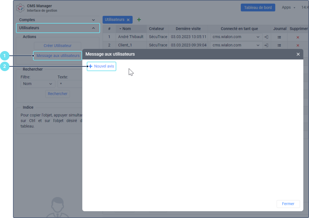Click the Texte search input field
Screen dimensions: 309x218
(70, 84)
